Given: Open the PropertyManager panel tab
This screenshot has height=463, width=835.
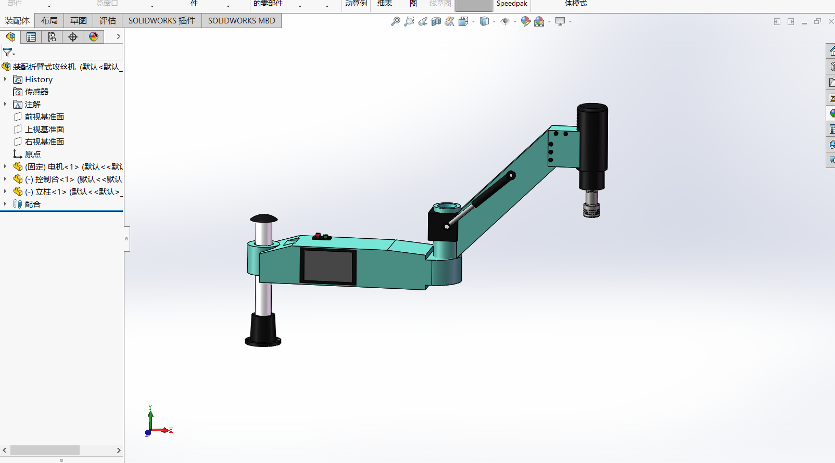Looking at the screenshot, I should 31,37.
